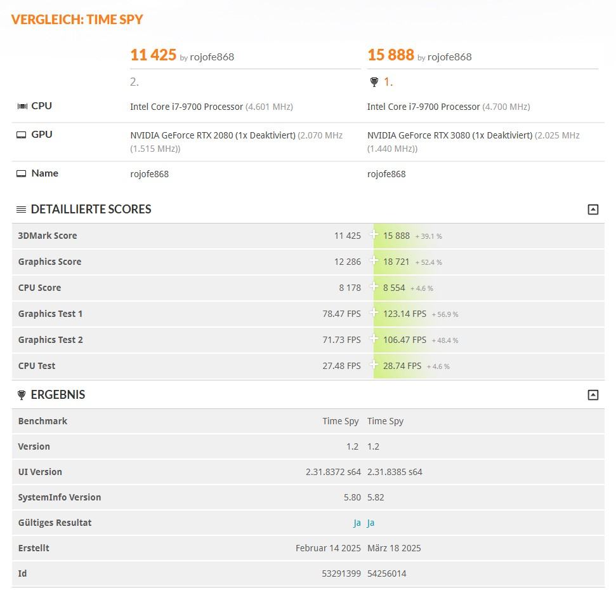This screenshot has width=616, height=590.
Task: Click the Detaillierte Scores list icon
Action: point(21,209)
